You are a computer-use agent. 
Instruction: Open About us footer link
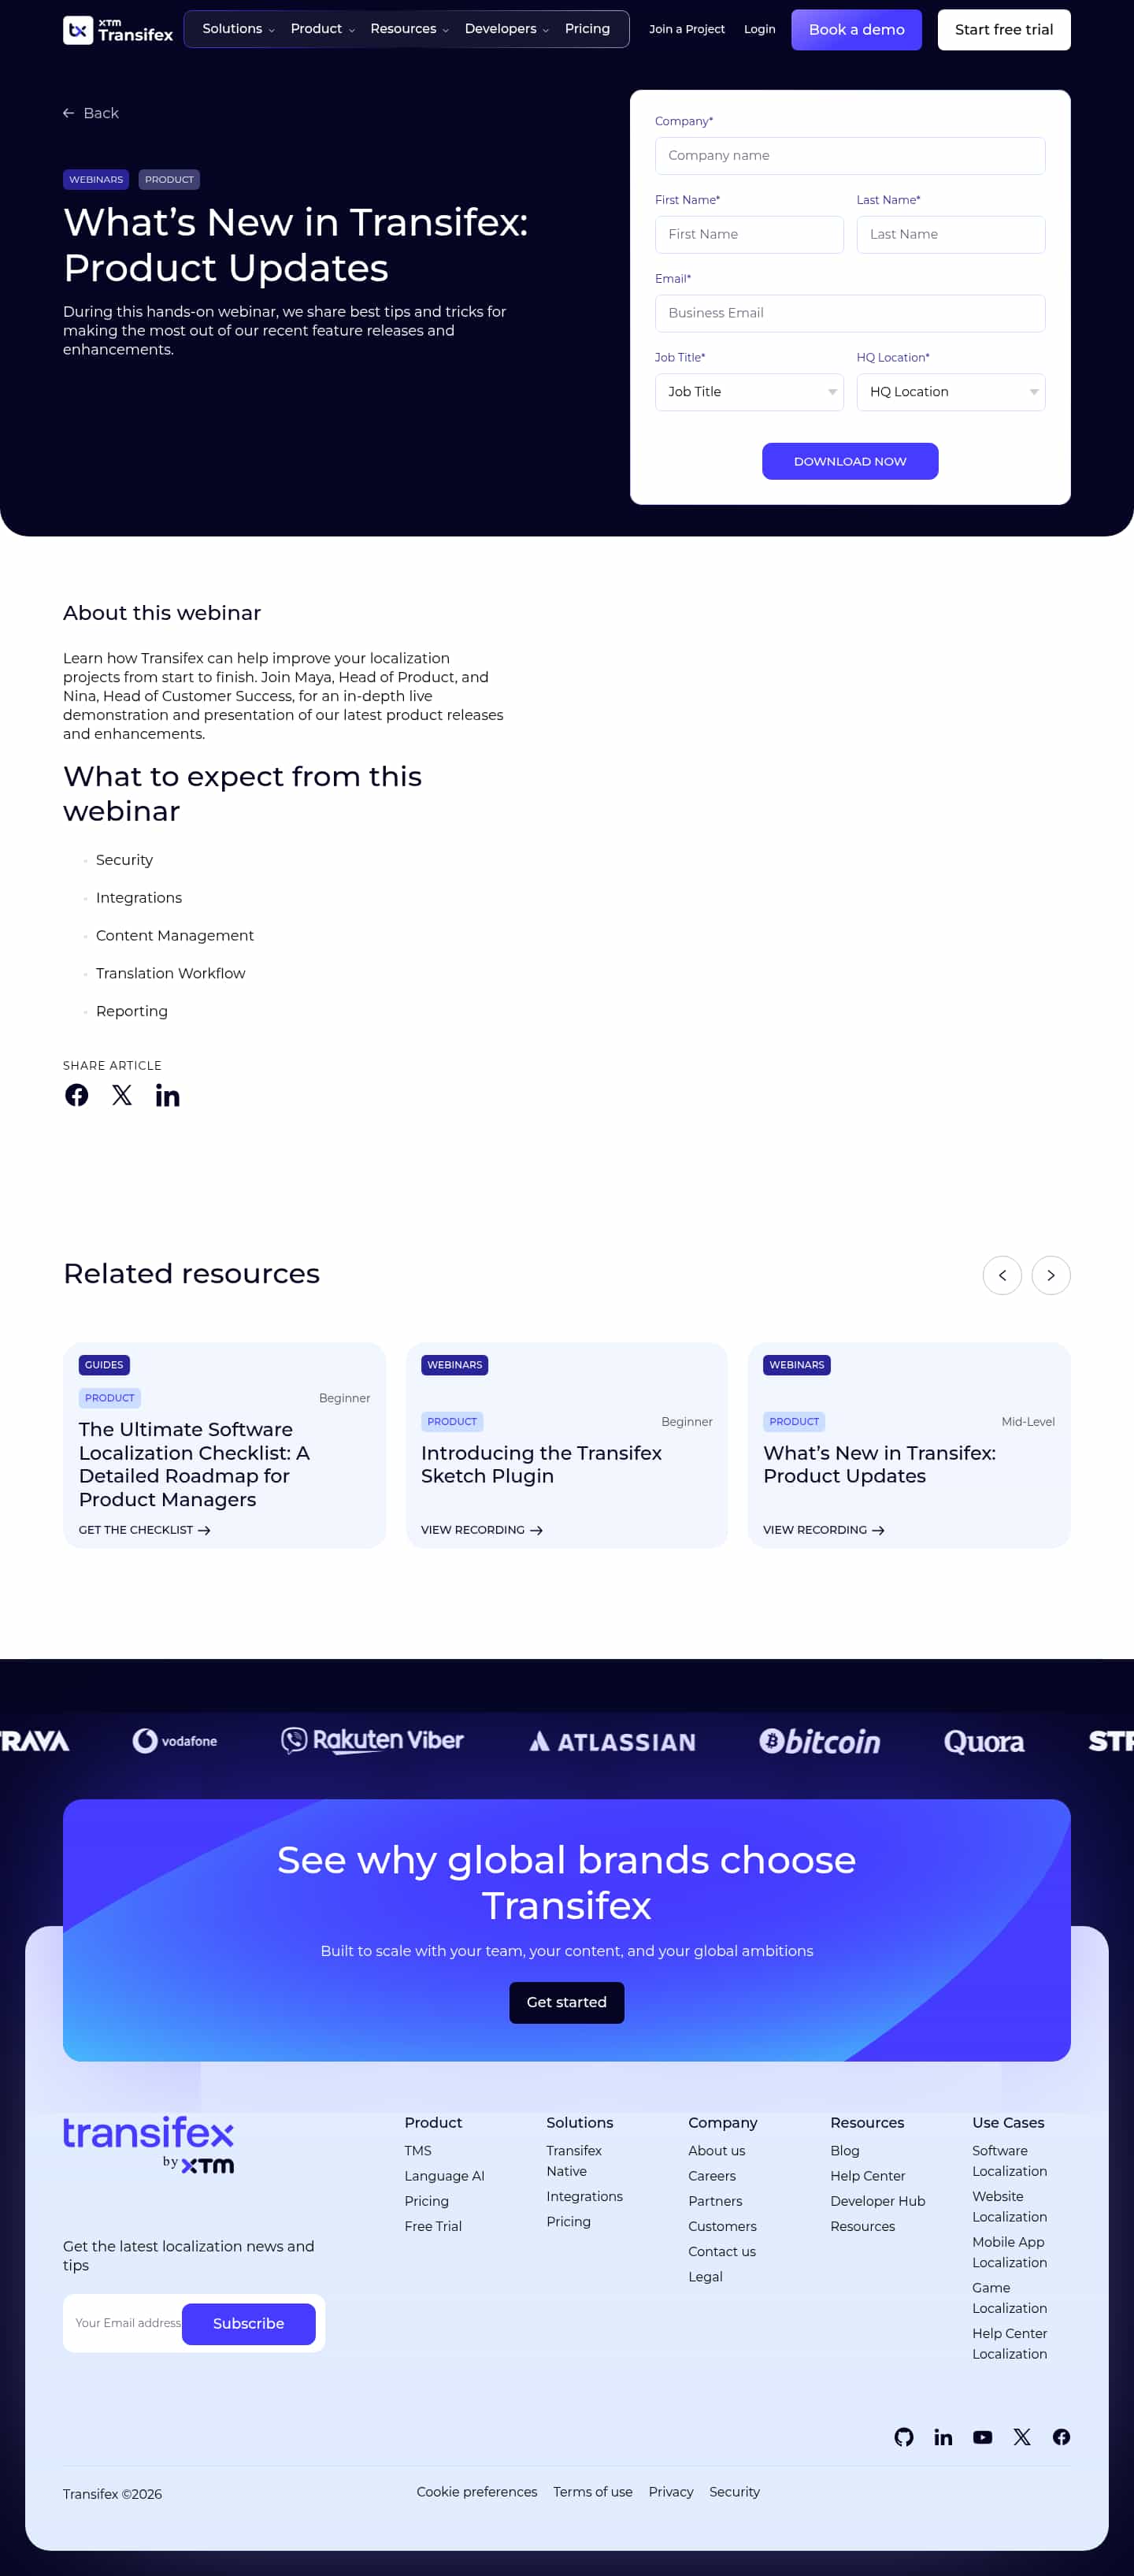coord(717,2151)
